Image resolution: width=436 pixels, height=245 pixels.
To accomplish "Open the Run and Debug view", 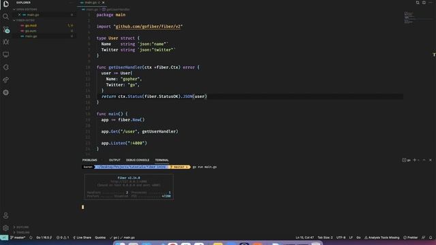I will pyautogui.click(x=6, y=42).
